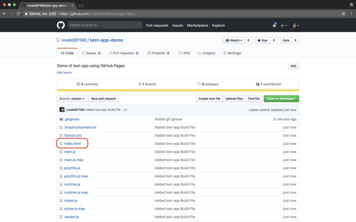Click the commit author avatar vivek081166
This screenshot has height=222, width=356.
click(x=62, y=110)
